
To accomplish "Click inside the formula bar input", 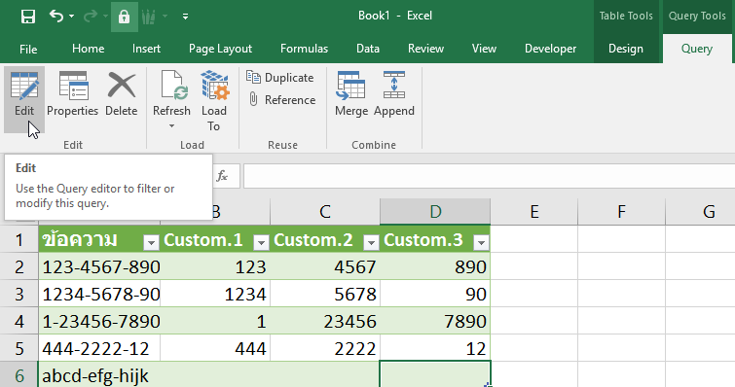I will coord(489,176).
